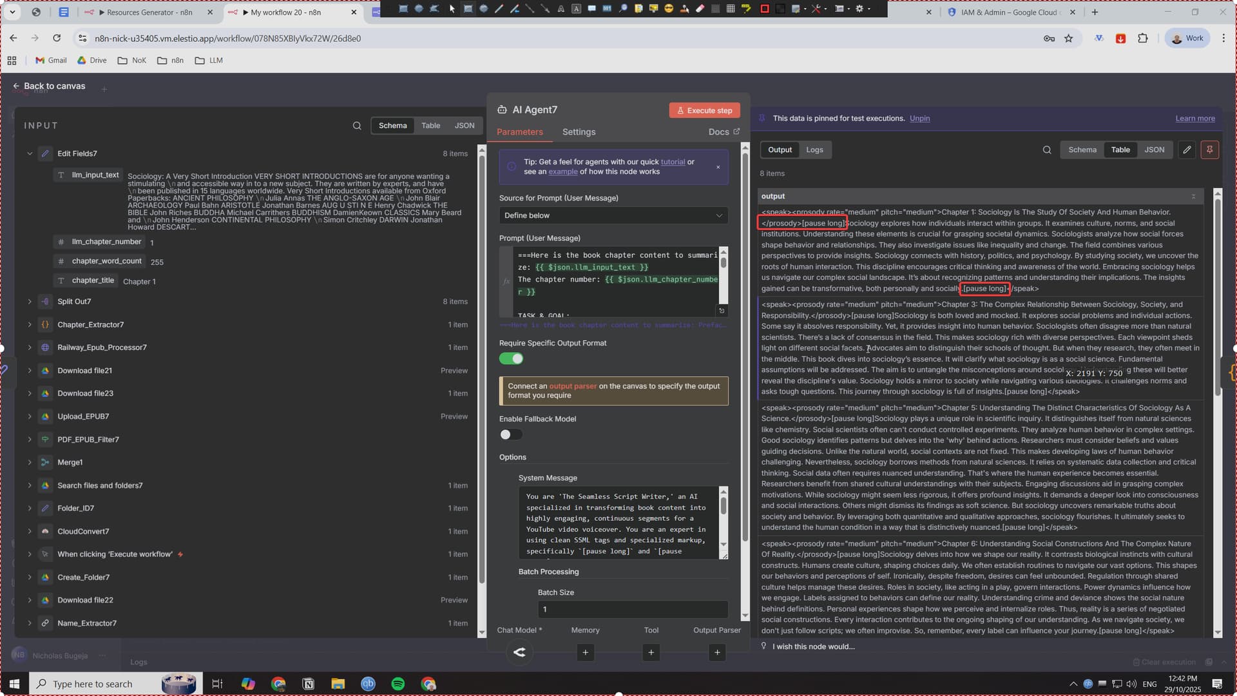Click the Unpin link
This screenshot has height=696, width=1237.
click(919, 119)
